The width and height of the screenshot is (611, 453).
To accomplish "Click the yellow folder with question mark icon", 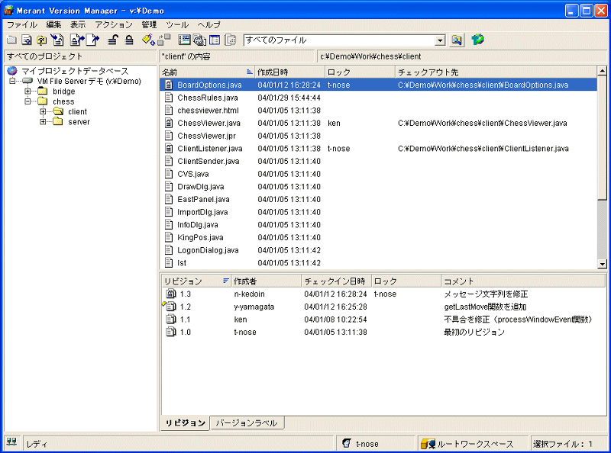I will 42,40.
